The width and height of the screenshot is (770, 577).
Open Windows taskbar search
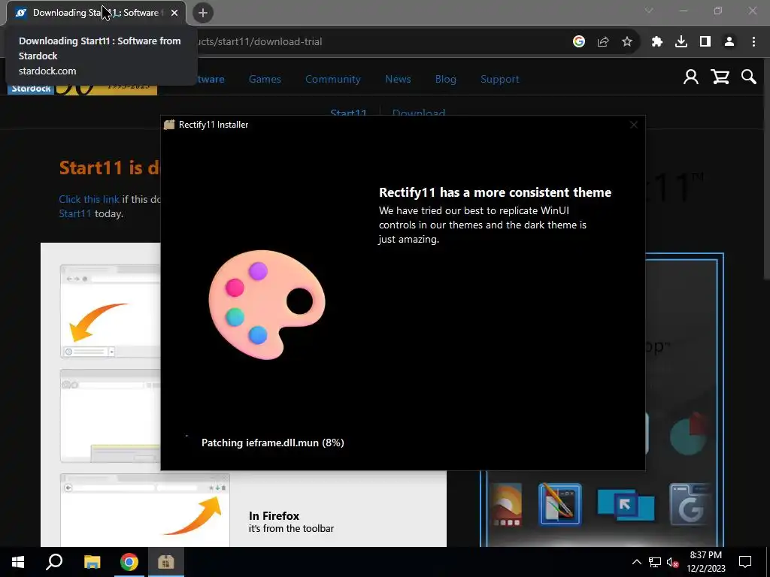[54, 562]
